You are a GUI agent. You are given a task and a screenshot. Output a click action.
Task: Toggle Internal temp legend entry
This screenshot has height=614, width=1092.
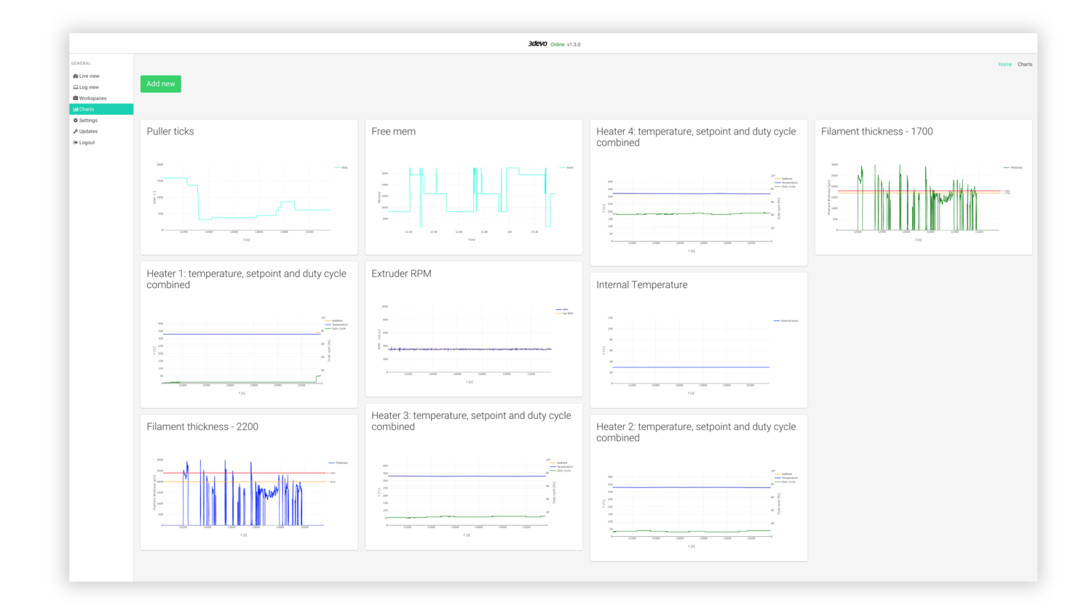point(786,321)
